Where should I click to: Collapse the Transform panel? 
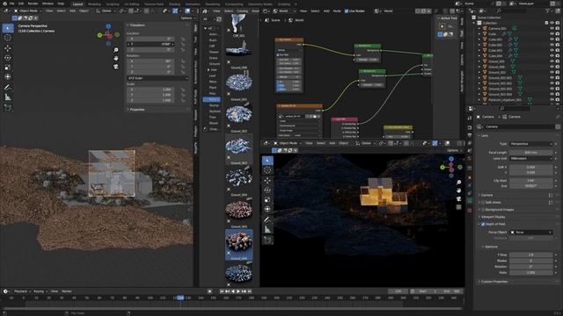pyautogui.click(x=136, y=25)
